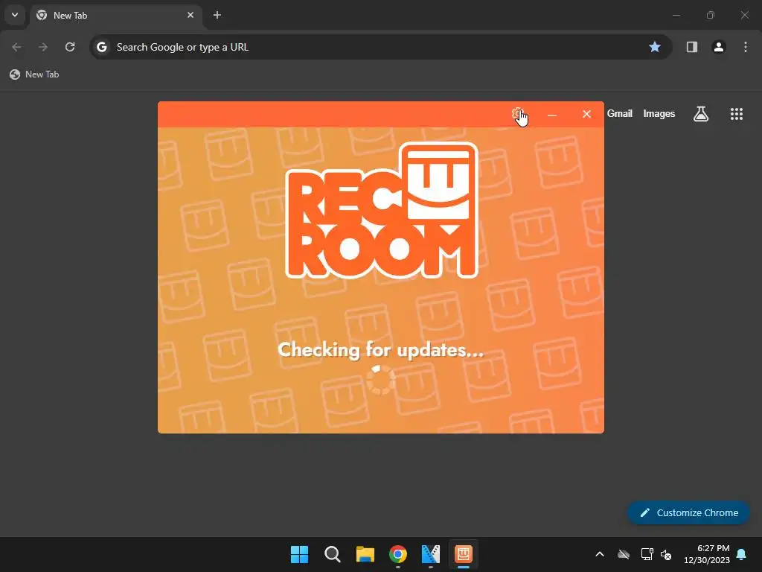Open Search Labs flask icon
Viewport: 762px width, 572px height.
[x=701, y=114]
